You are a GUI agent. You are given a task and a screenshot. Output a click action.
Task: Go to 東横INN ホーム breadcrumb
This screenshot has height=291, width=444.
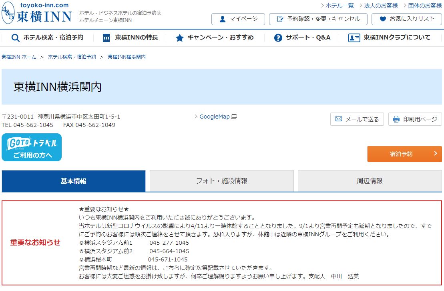(x=19, y=57)
